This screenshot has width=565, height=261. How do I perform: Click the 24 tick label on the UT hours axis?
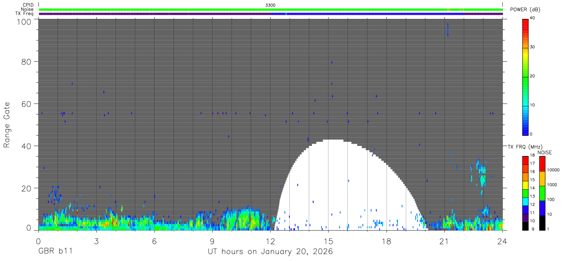(x=502, y=241)
